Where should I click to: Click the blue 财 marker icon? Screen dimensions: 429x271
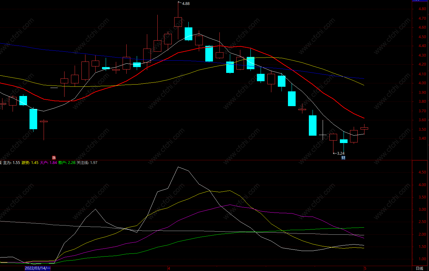(343, 158)
